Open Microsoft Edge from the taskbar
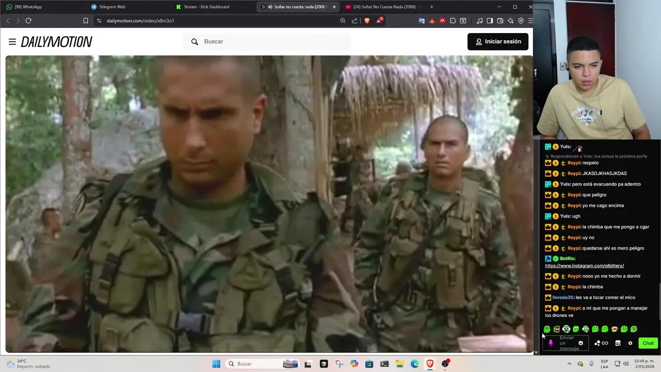 [415, 364]
